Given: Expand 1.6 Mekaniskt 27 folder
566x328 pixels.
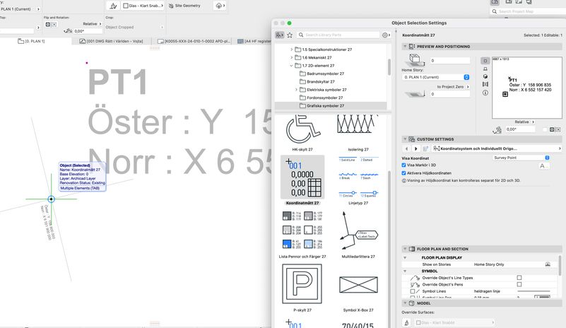Looking at the screenshot, I should [292, 57].
